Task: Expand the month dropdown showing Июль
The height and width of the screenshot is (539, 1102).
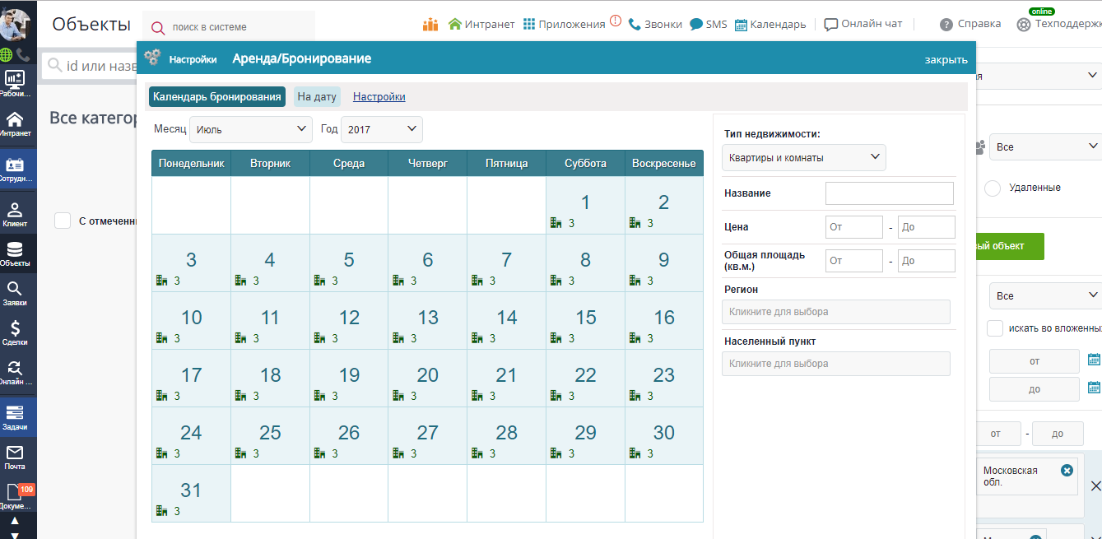Action: [250, 129]
